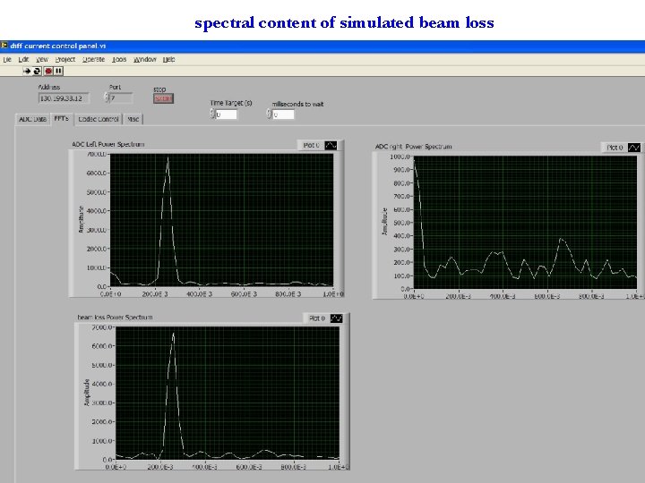Click 7000.0 on beam loss y-axis

102,327
